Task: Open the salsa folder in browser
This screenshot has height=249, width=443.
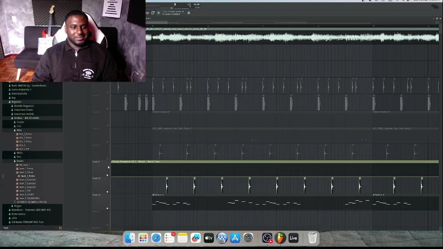Action: (14, 218)
